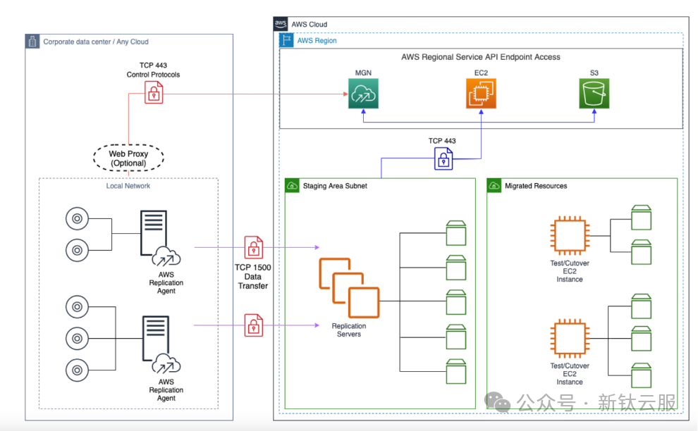Click the 'AWS Region' label text

[317, 40]
